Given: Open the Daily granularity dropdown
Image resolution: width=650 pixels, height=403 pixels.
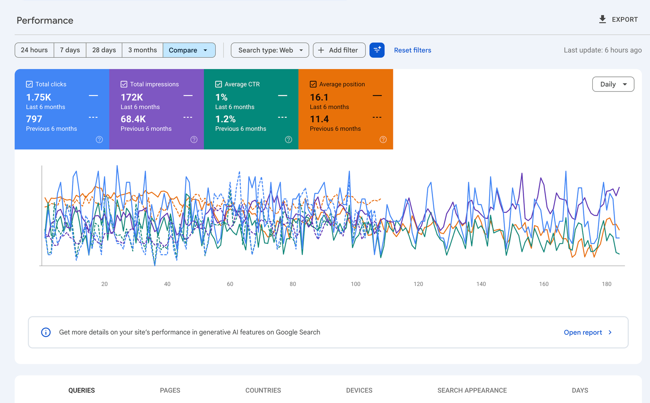Looking at the screenshot, I should point(613,84).
